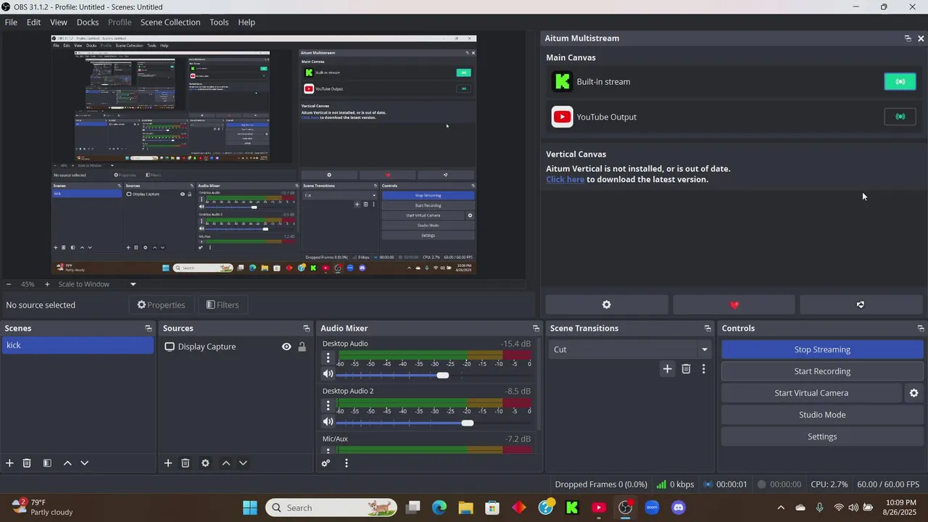Move scene up arrow
928x522 pixels.
pyautogui.click(x=67, y=463)
